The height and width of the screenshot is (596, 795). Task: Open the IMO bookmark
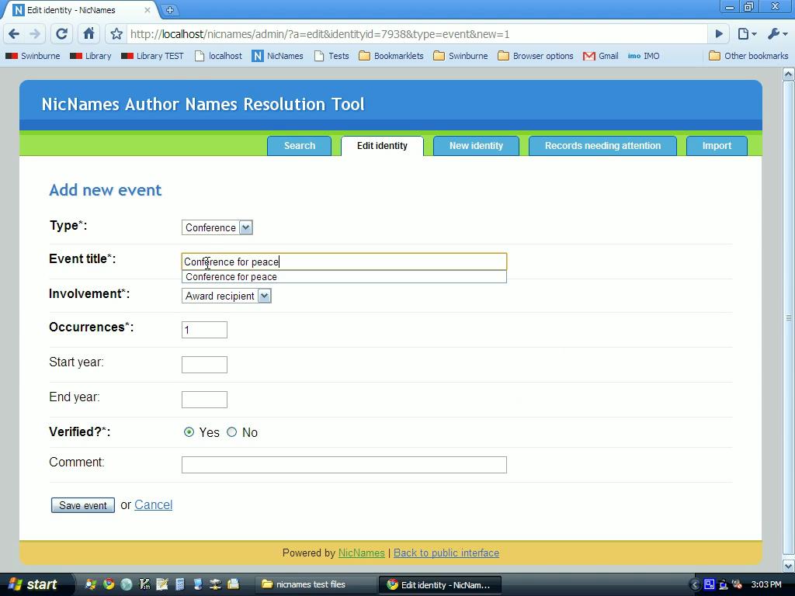644,56
